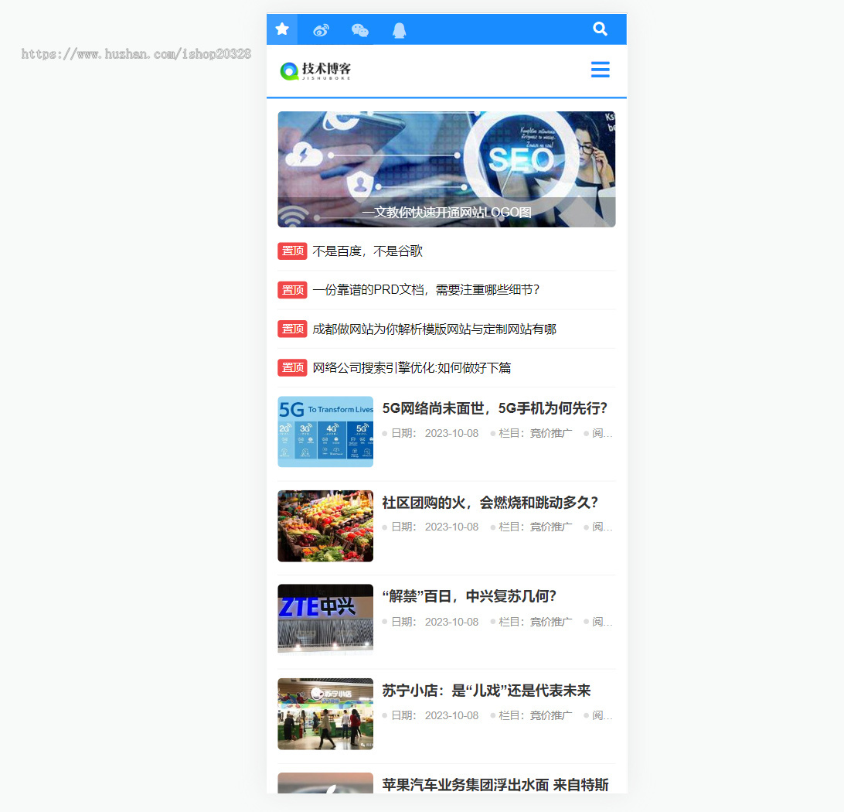Open pinned post 不是百度，不是谷歌
Screen dimensions: 844x812
(368, 251)
